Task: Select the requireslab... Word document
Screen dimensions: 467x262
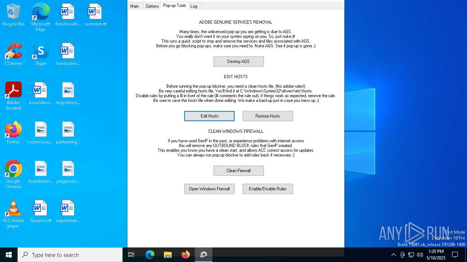Action: click(x=68, y=211)
